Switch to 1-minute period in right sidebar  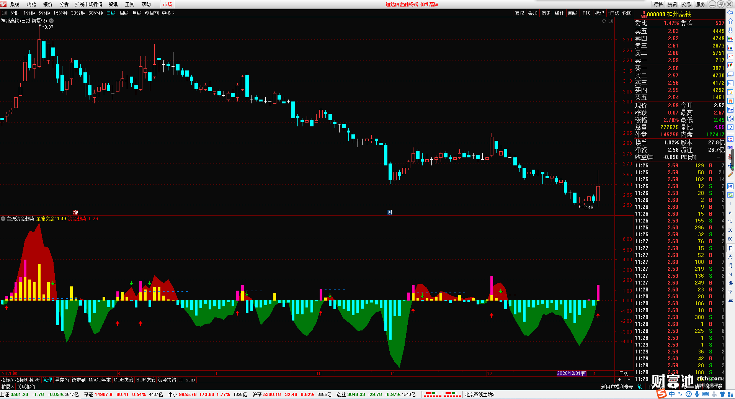click(x=730, y=204)
